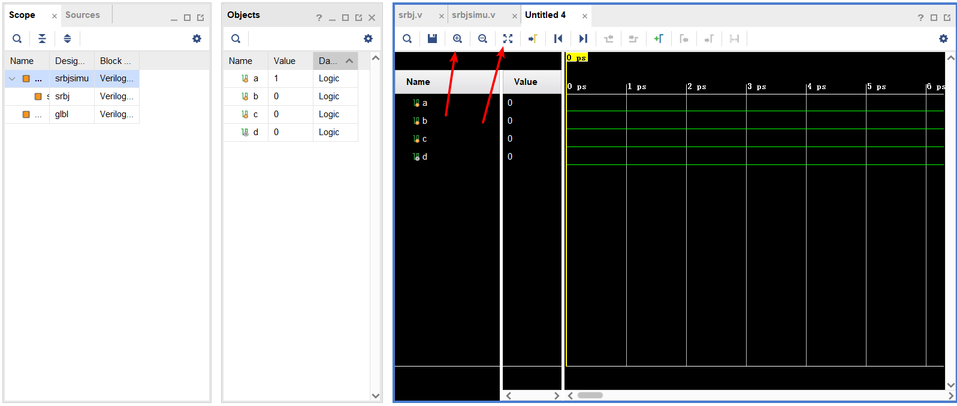Click the yellow 0 ps cursor marker
Screen dimensions: 957x406
(x=577, y=57)
